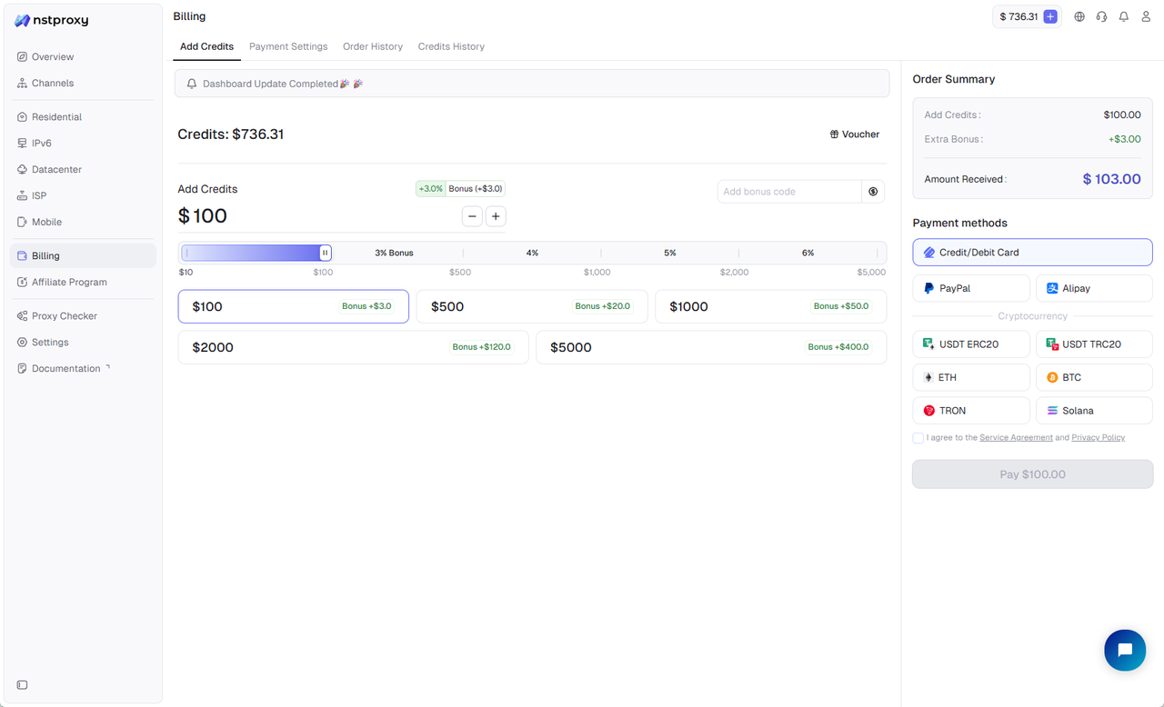Screen dimensions: 1164x707
Task: Open notifications bell
Action: coord(1123,15)
